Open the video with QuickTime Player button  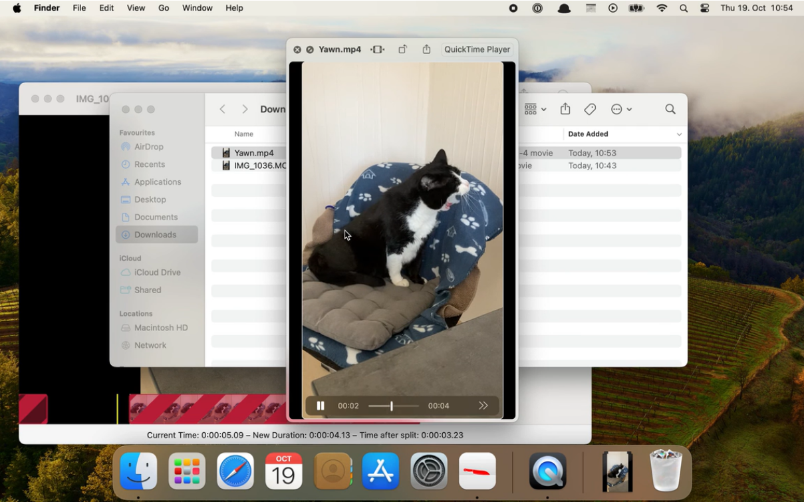(x=477, y=50)
